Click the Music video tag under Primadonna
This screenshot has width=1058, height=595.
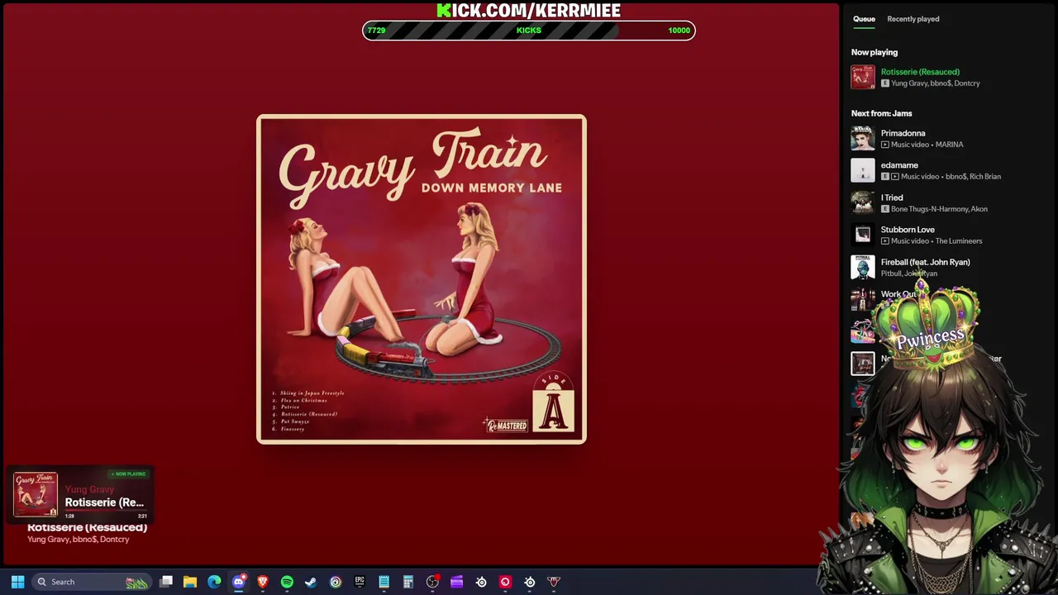point(910,145)
